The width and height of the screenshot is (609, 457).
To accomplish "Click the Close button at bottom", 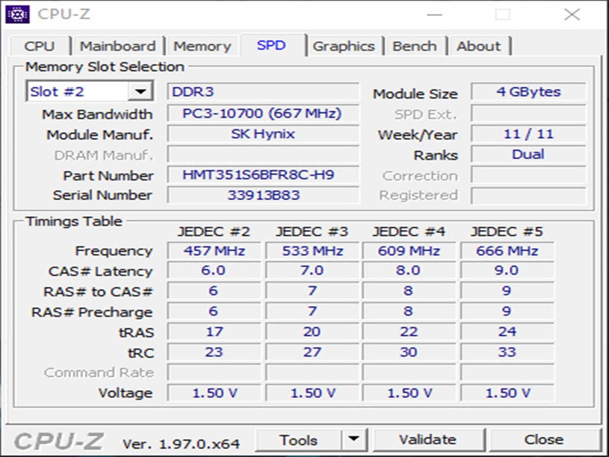I will (x=544, y=440).
